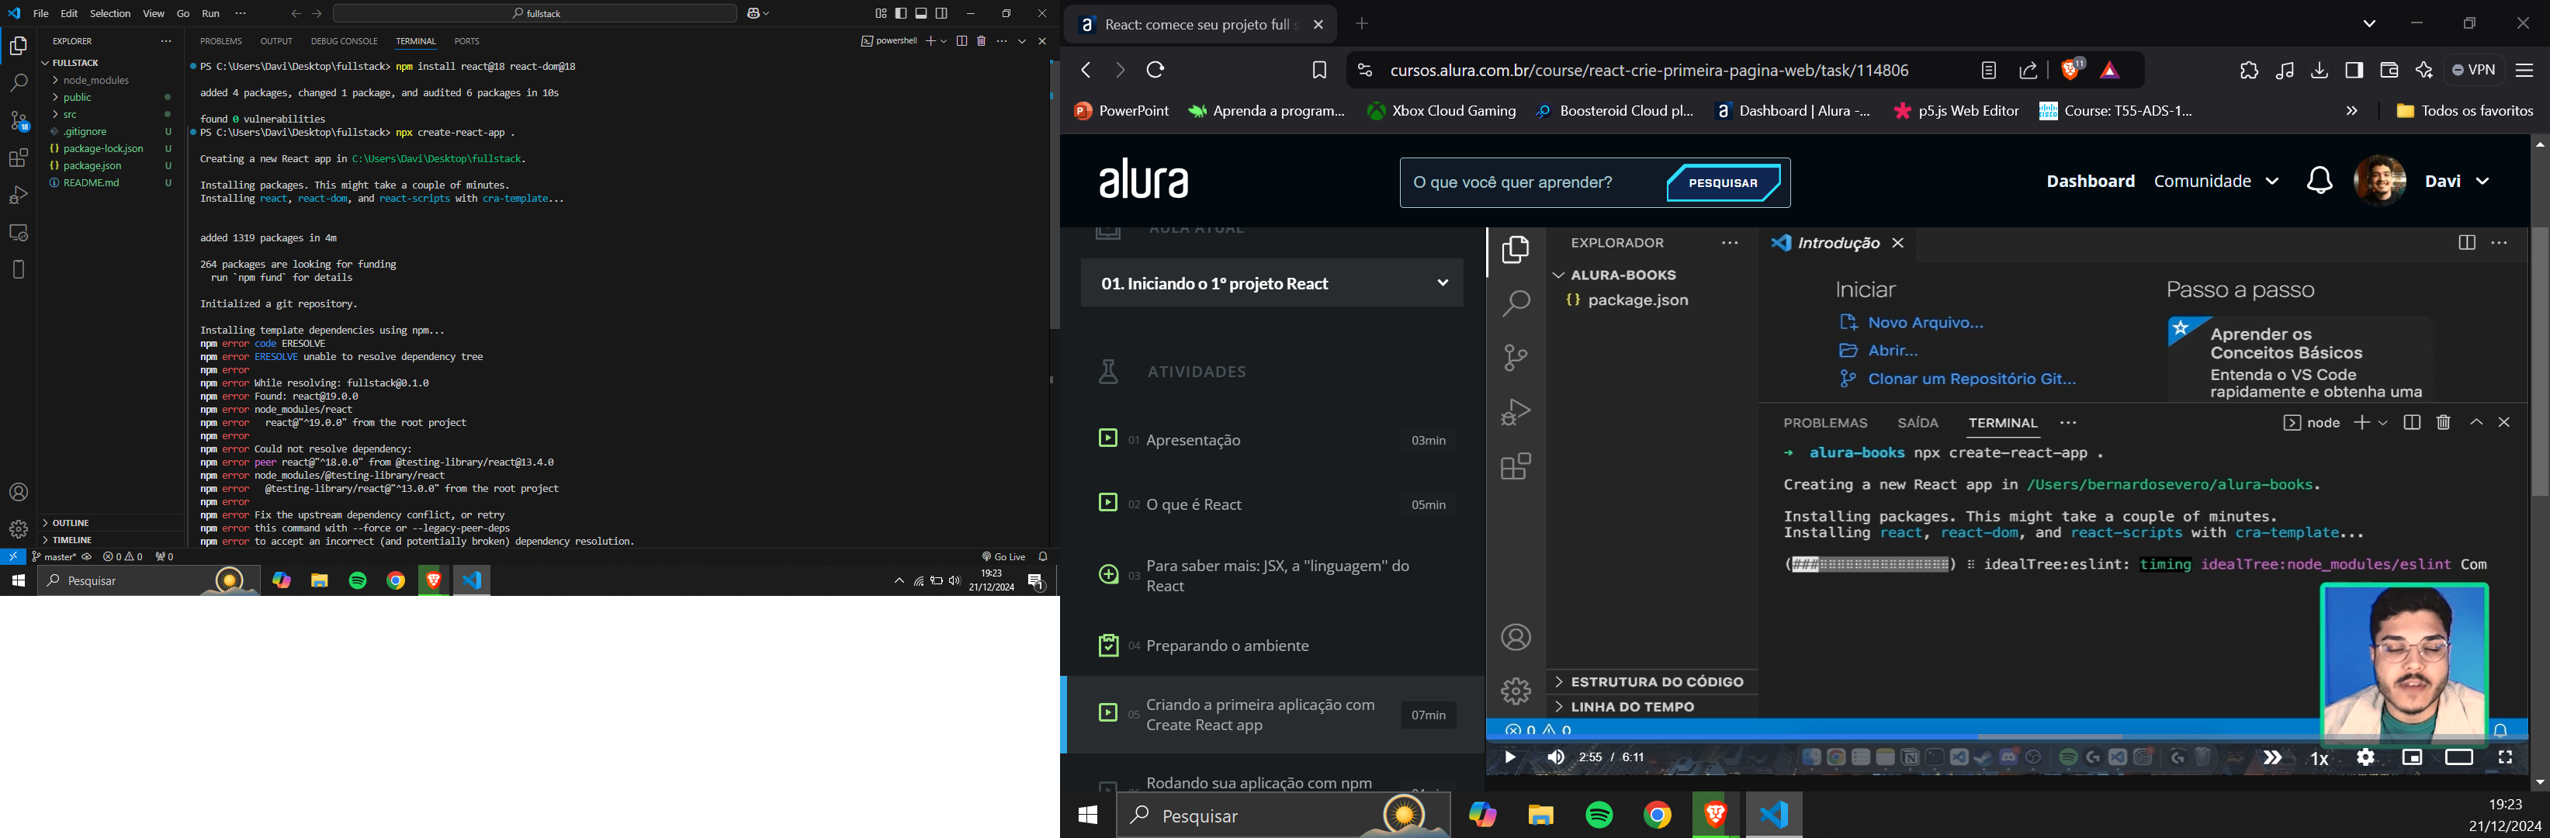Open VS Code notifications bell in status bar
This screenshot has height=838, width=2550.
tap(1042, 557)
